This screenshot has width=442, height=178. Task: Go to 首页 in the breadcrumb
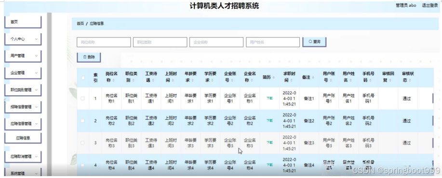80,24
